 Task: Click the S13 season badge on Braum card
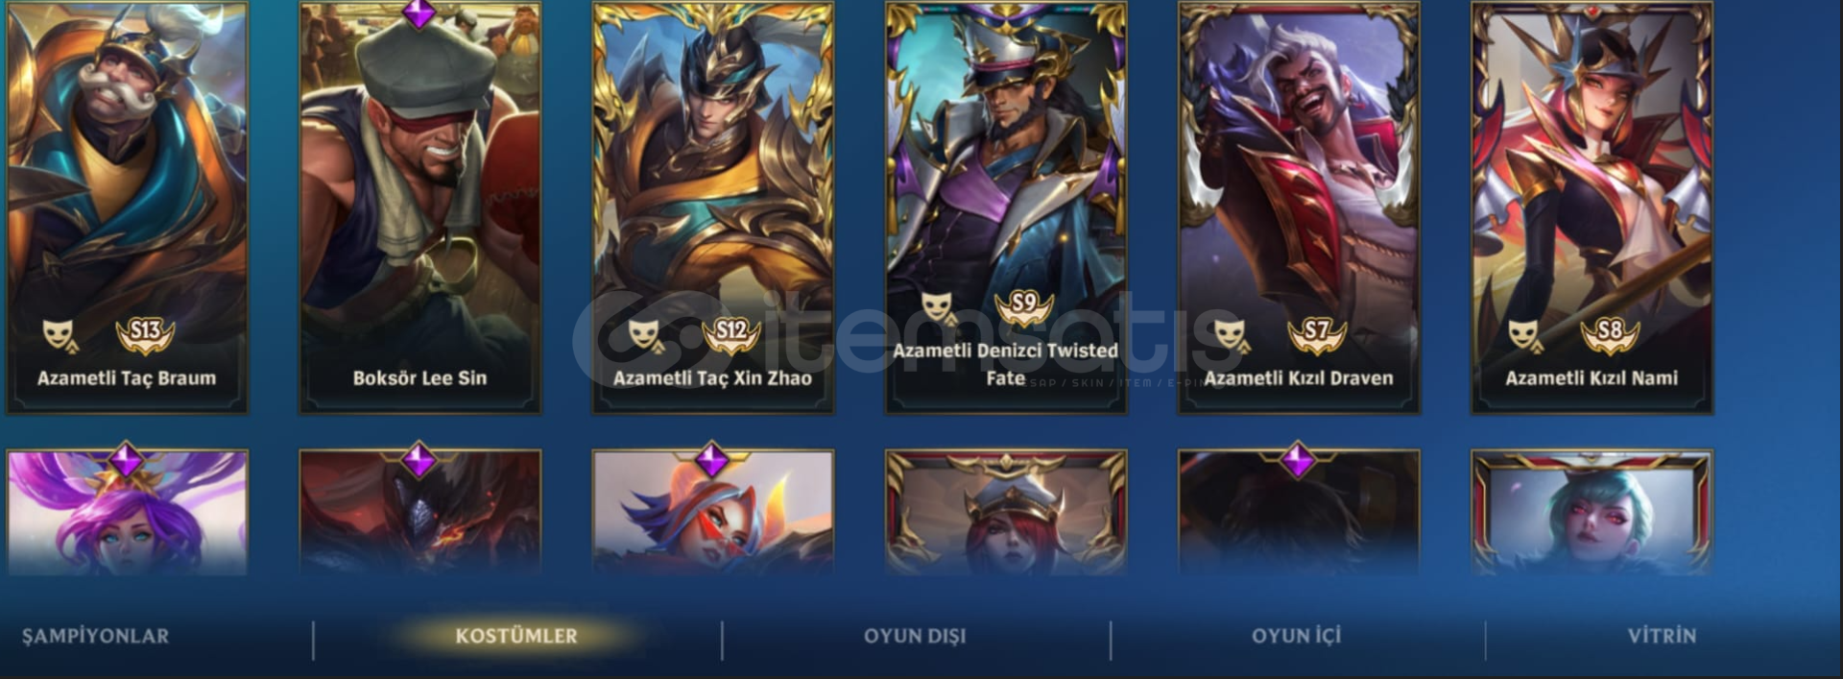145,334
